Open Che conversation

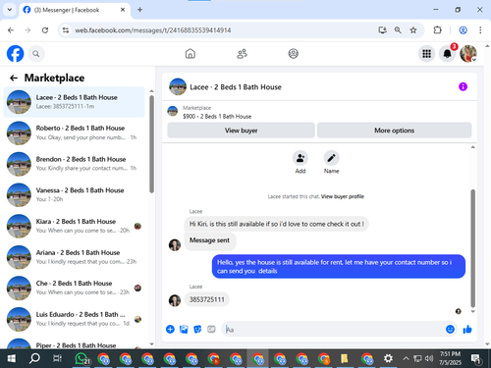(74, 288)
